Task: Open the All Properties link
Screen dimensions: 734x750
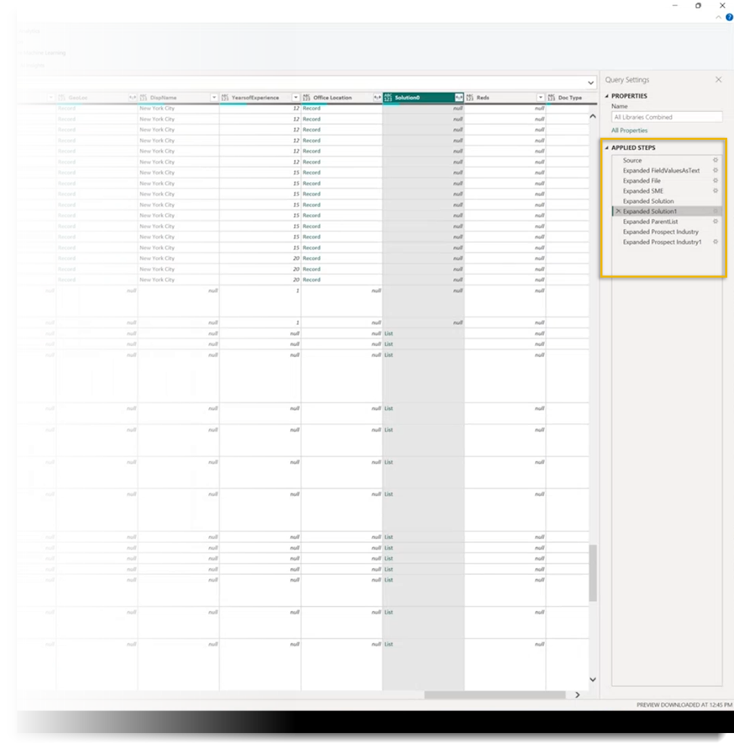Action: click(x=629, y=130)
